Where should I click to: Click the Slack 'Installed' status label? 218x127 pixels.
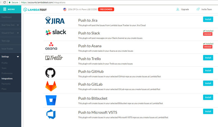(208, 31)
